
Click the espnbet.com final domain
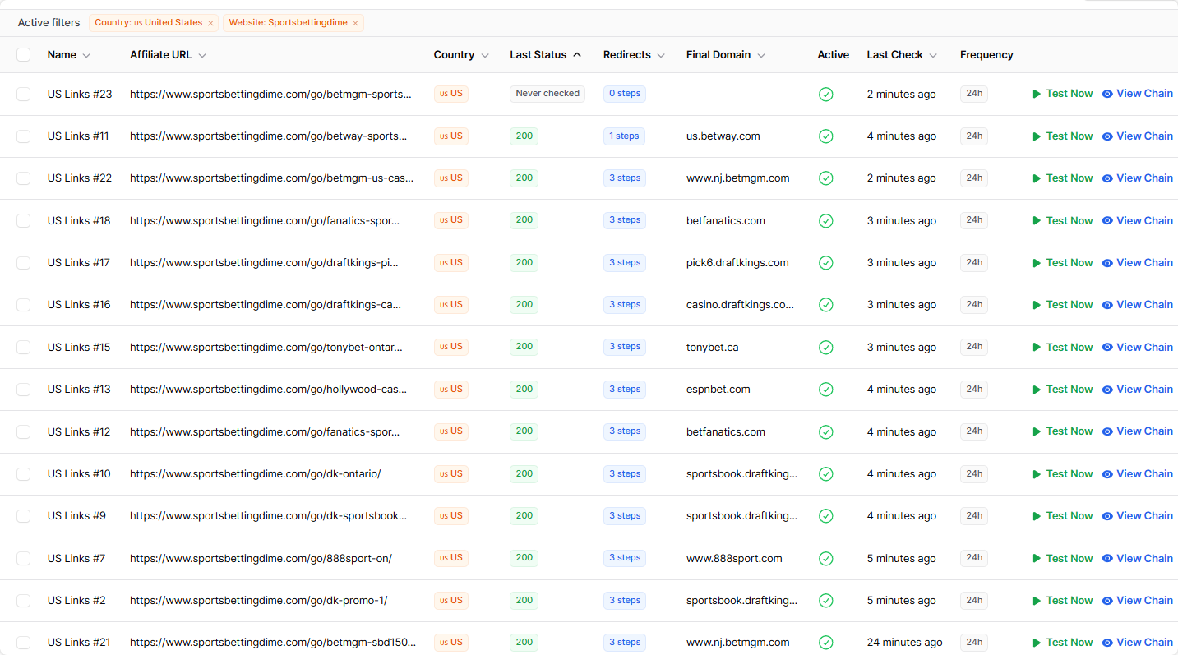(x=718, y=390)
